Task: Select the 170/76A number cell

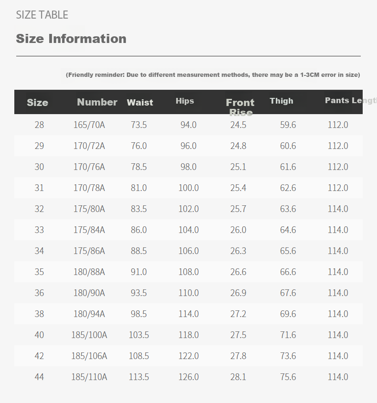Action: pyautogui.click(x=89, y=167)
